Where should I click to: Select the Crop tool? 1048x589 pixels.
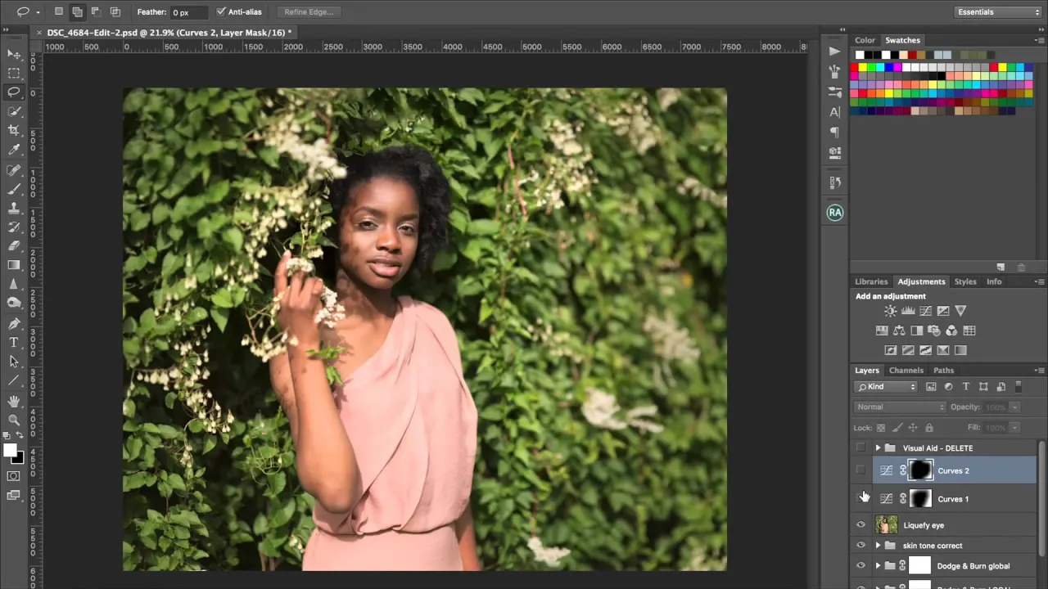14,130
